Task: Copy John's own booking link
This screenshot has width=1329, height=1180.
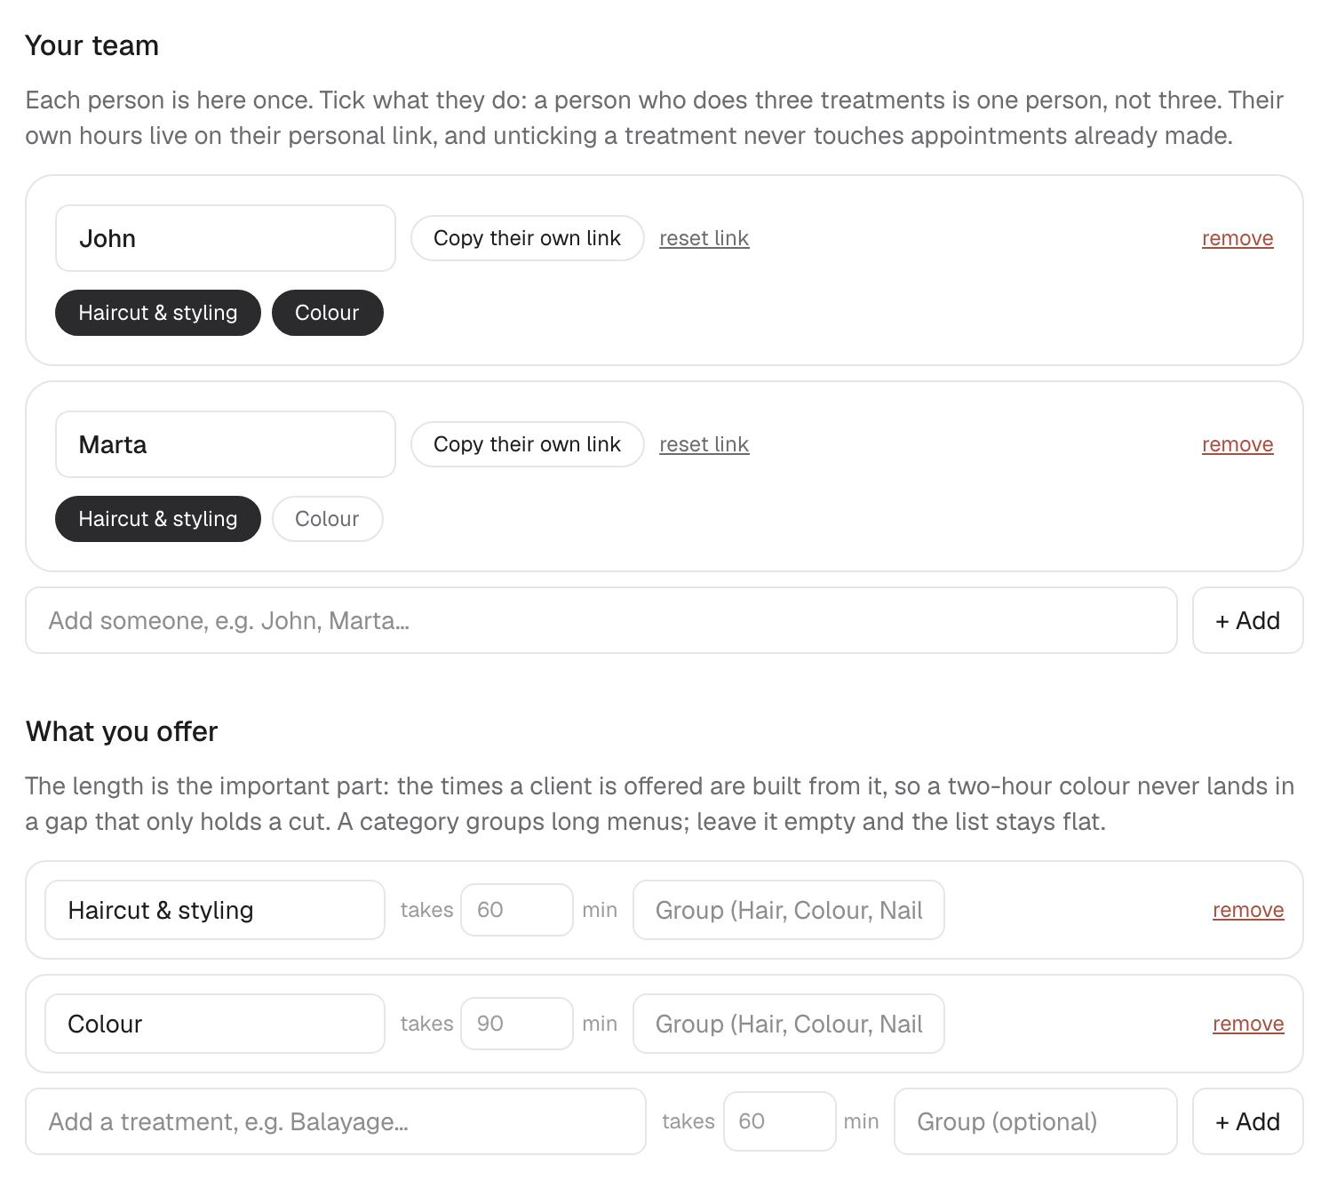Action: tap(527, 238)
